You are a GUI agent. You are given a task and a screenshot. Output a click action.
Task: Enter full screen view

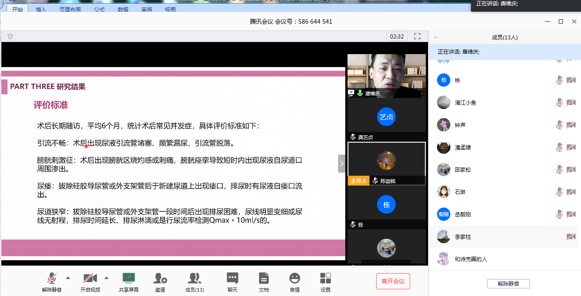pos(417,36)
